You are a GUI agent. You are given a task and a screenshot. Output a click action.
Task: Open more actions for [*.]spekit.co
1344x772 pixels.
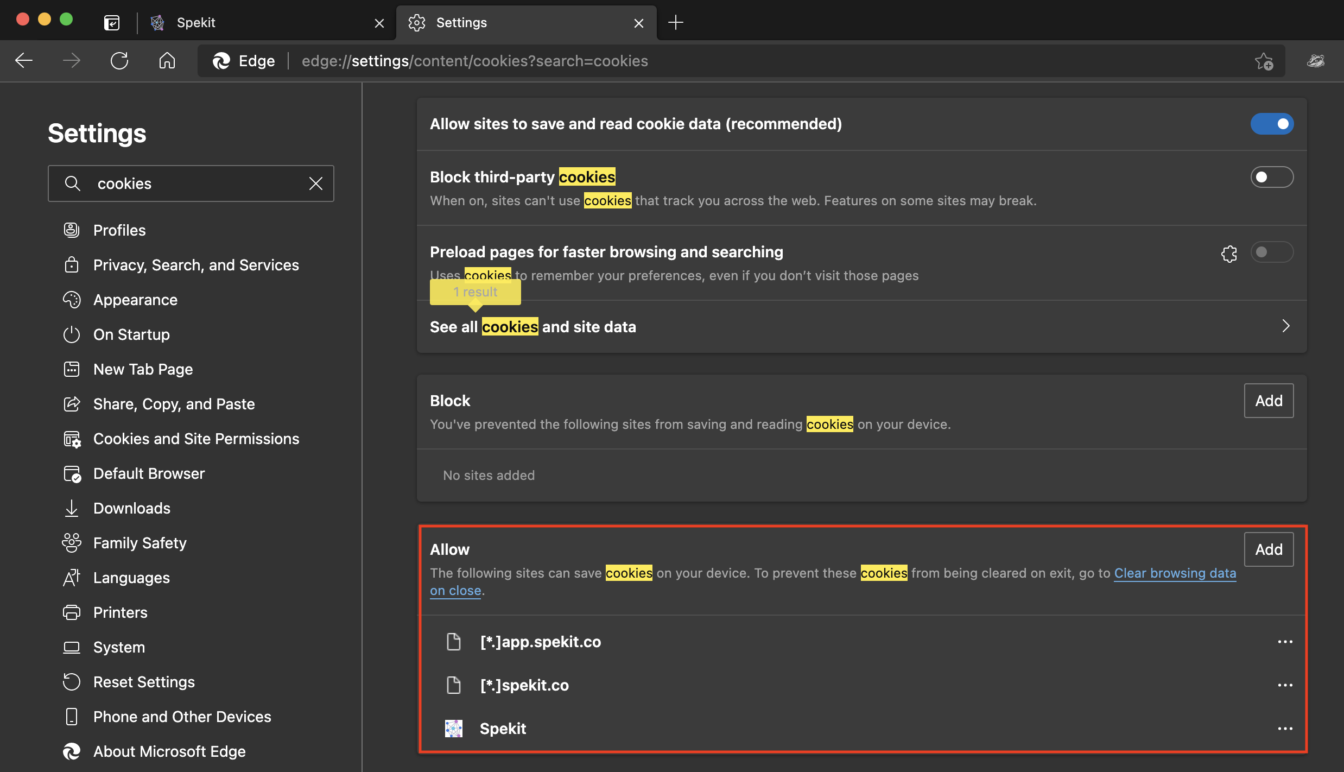click(x=1285, y=685)
